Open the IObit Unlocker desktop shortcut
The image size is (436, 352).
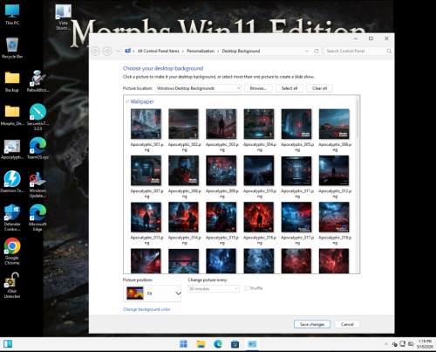[12, 285]
